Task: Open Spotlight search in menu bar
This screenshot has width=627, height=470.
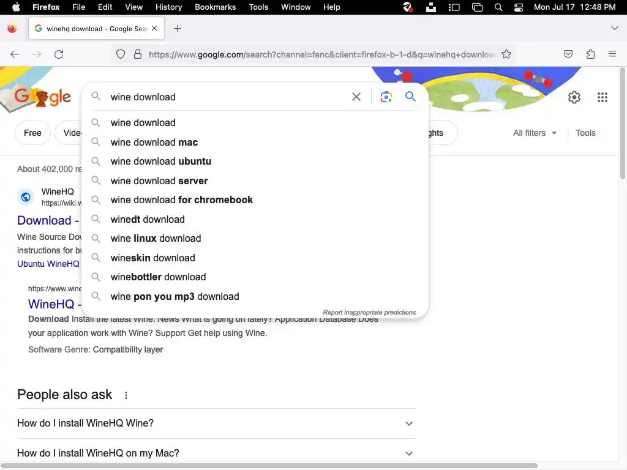Action: coord(498,7)
